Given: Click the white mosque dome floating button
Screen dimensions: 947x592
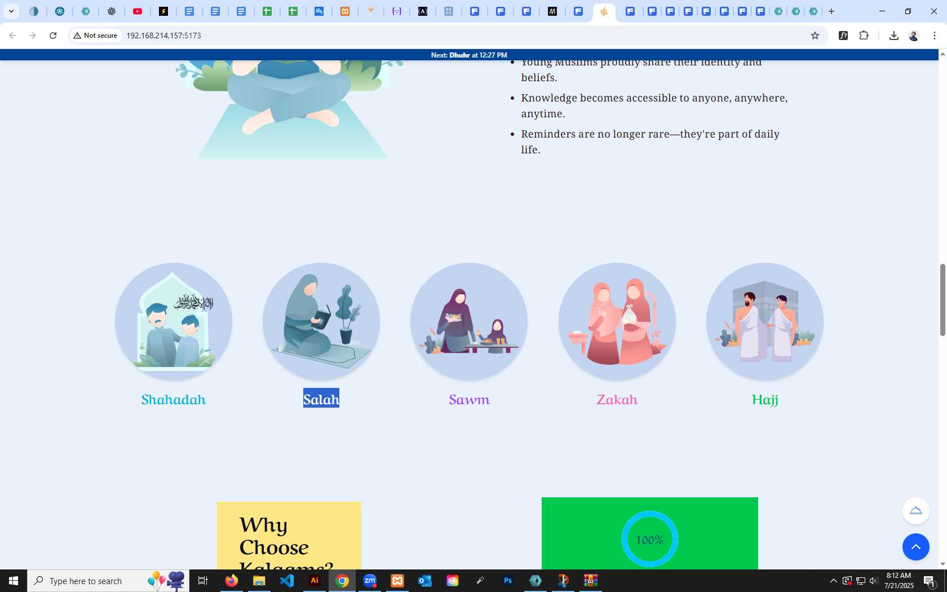Looking at the screenshot, I should (916, 511).
